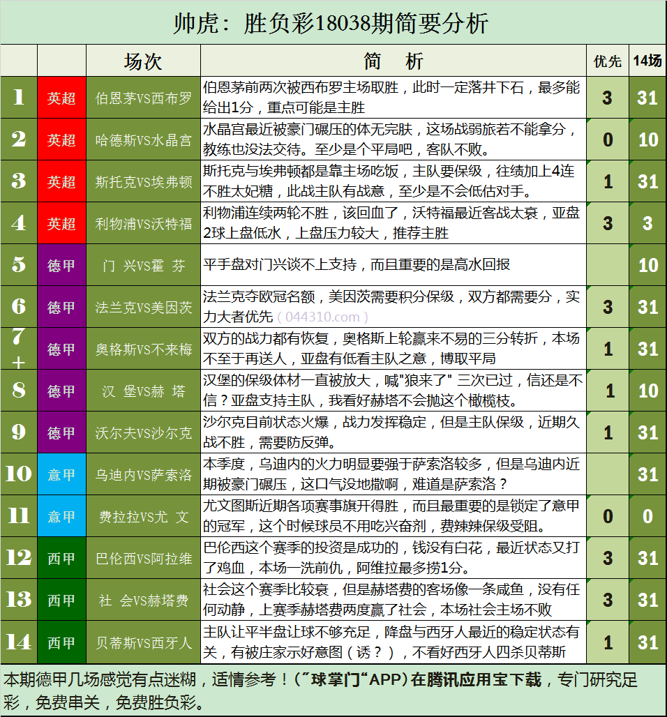Click the 意甲 cell beside 费拉拉VS尤文

(x=62, y=516)
